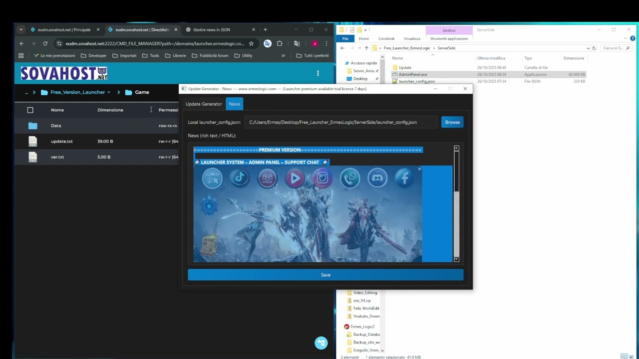Click the launcher_config.json path field

click(341, 122)
